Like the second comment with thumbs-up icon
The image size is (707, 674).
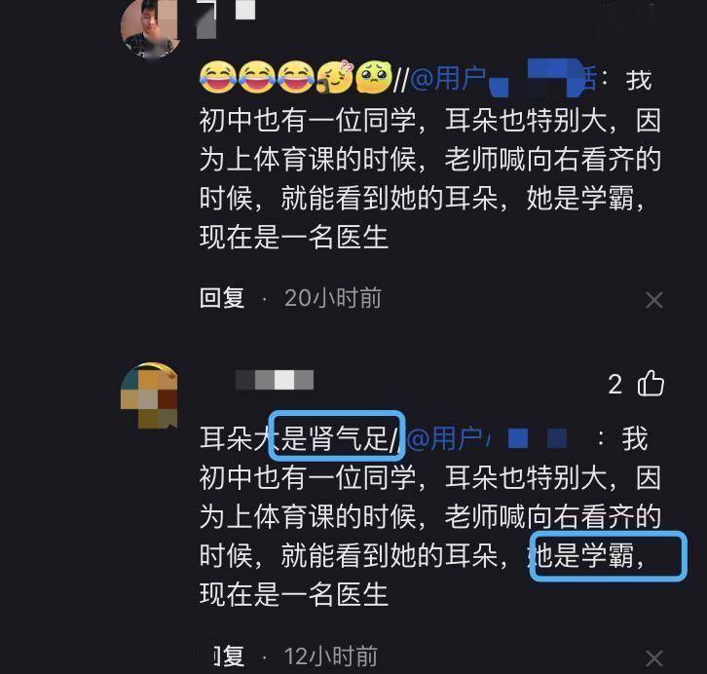point(651,384)
